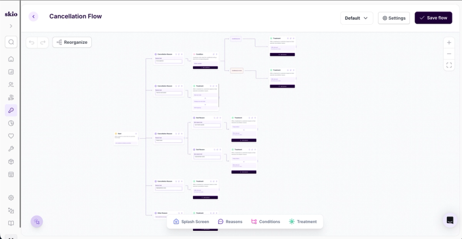Open the Default dropdown
Viewport: 462px width, 239px height.
point(356,18)
